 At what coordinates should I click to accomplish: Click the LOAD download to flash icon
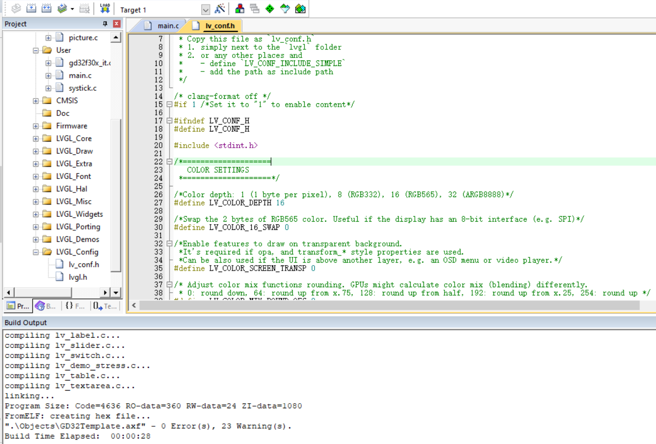[104, 9]
